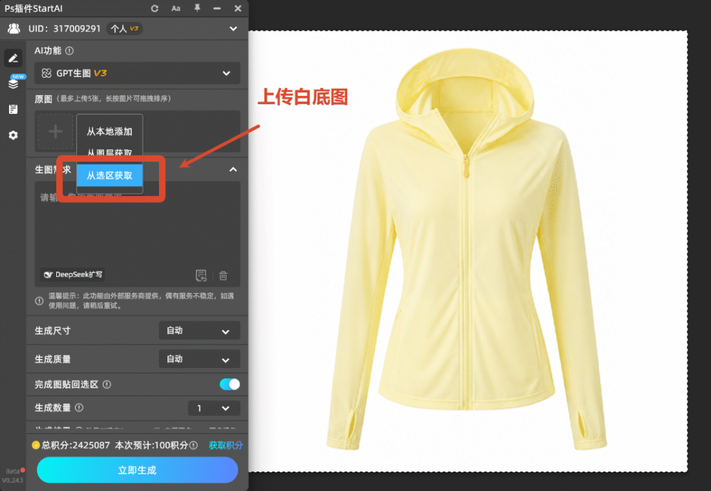711x491 pixels.
Task: Clear prompt with trash icon
Action: (x=223, y=275)
